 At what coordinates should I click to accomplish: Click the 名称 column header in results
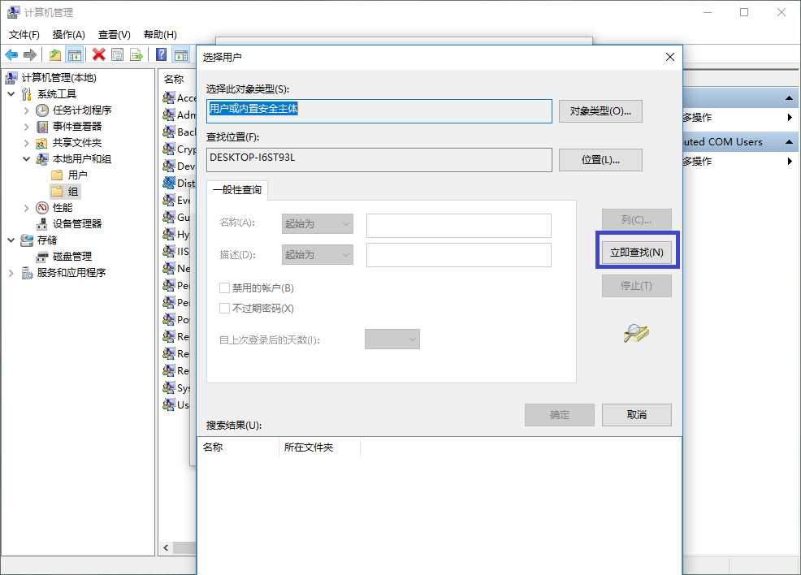pos(237,447)
